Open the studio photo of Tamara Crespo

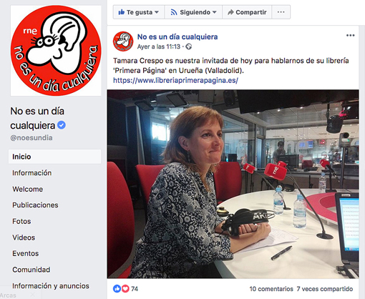[233, 184]
